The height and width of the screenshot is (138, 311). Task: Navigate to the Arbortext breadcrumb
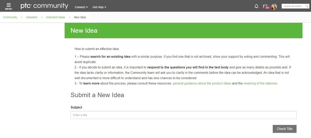coord(31,17)
